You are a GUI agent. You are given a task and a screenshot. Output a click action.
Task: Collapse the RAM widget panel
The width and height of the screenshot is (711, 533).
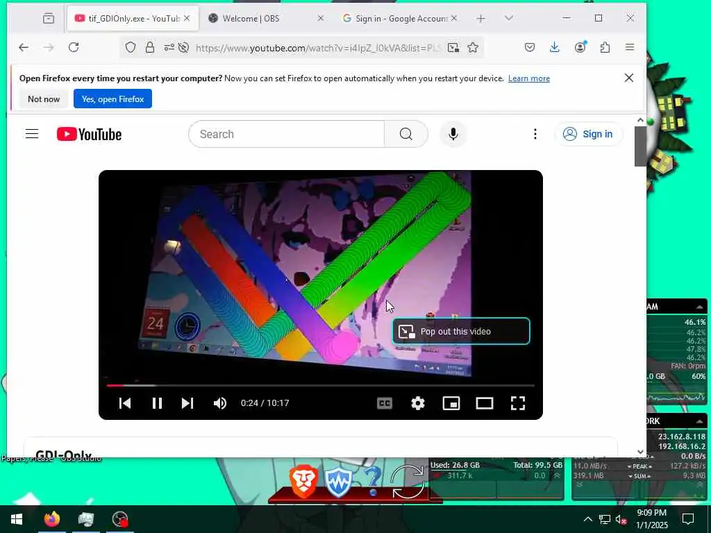click(x=699, y=307)
